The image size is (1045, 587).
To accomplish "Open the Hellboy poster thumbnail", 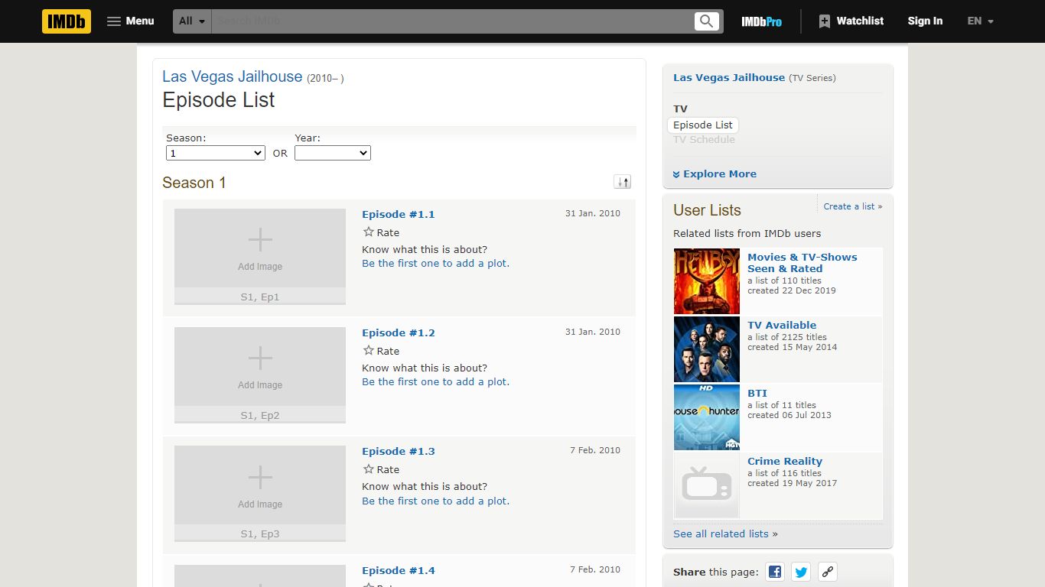I will [707, 281].
